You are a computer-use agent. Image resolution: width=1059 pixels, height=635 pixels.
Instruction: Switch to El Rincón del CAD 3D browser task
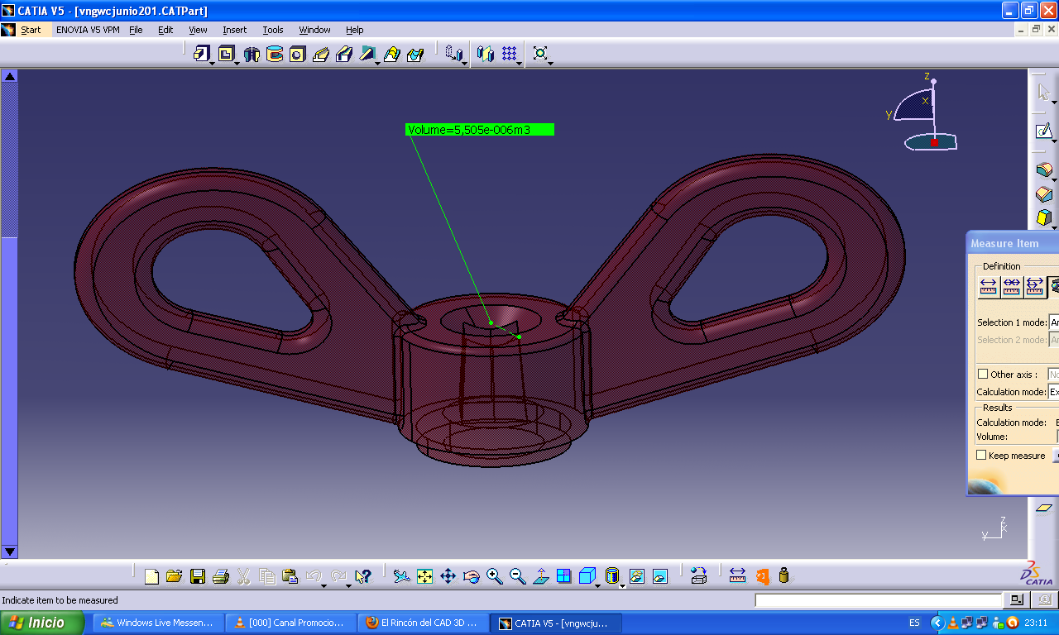click(x=422, y=623)
